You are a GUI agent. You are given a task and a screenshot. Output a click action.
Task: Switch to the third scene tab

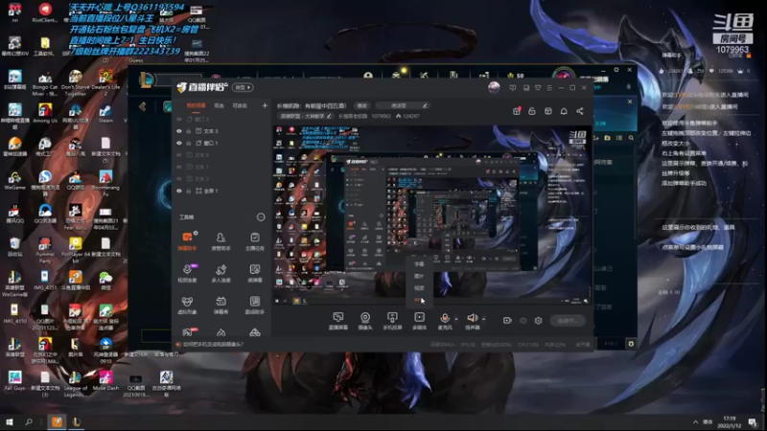coord(239,105)
